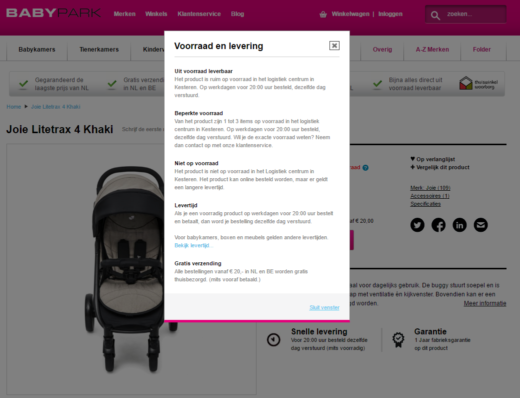Select the A-Z Merken tab

[432, 50]
